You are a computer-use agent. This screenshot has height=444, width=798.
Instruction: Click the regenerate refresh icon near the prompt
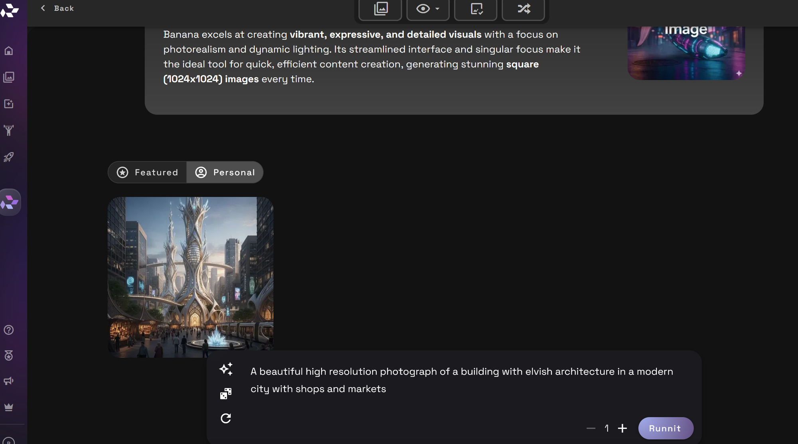[226, 418]
